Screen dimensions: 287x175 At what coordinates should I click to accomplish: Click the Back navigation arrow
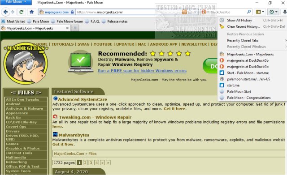[6, 12]
